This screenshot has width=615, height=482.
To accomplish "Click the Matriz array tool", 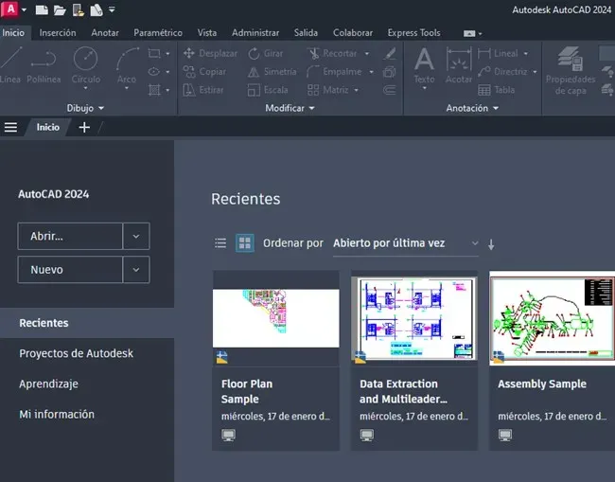I will click(328, 90).
